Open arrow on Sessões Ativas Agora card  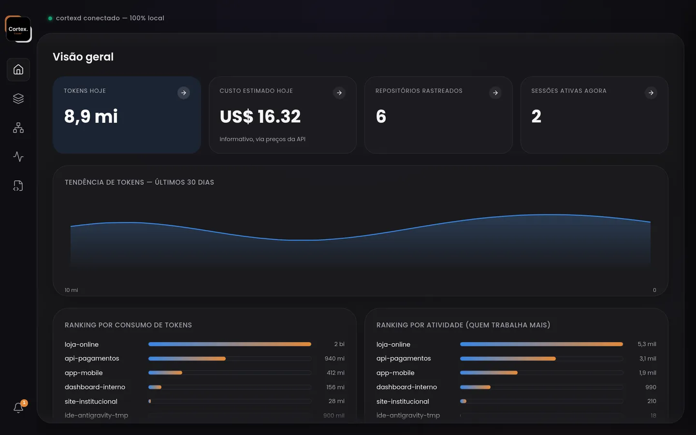pyautogui.click(x=651, y=93)
